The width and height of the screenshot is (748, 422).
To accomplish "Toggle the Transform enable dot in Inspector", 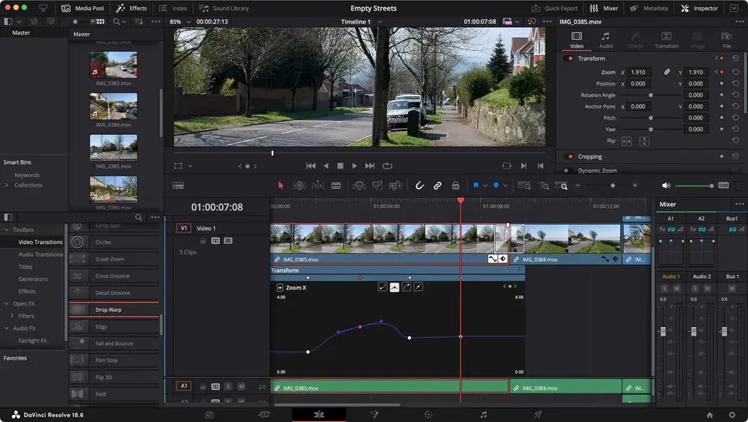I will tap(570, 59).
